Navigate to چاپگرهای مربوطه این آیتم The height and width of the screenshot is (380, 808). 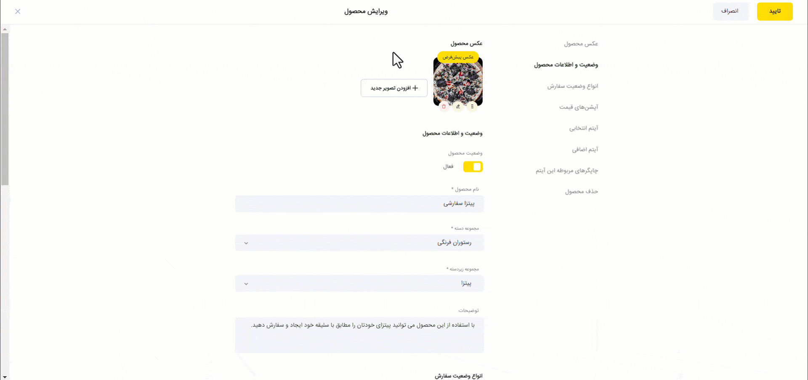[x=567, y=171]
